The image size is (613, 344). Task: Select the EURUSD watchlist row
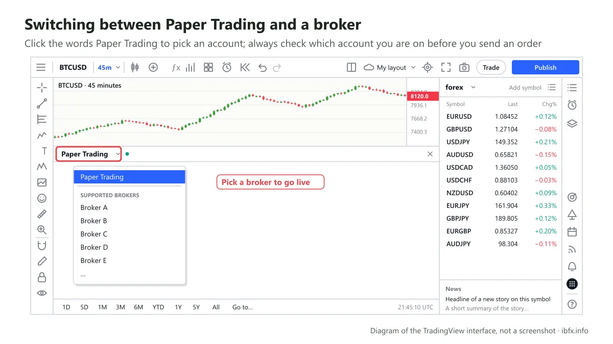[501, 116]
